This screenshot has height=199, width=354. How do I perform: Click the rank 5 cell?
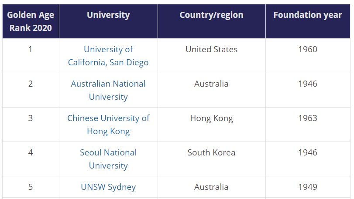coord(31,187)
